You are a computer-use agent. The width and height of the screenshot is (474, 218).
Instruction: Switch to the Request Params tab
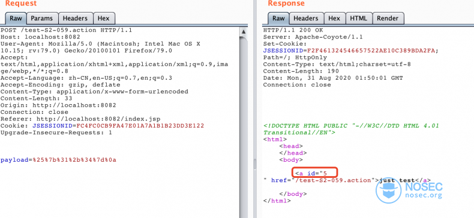(43, 19)
